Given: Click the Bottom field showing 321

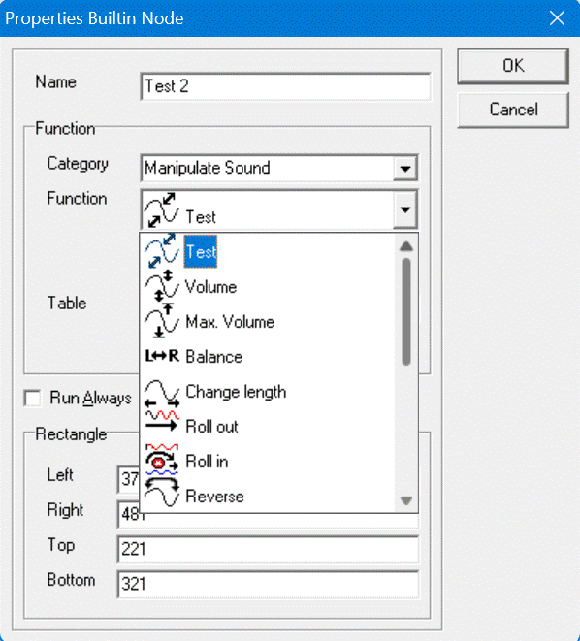Looking at the screenshot, I should (x=268, y=584).
